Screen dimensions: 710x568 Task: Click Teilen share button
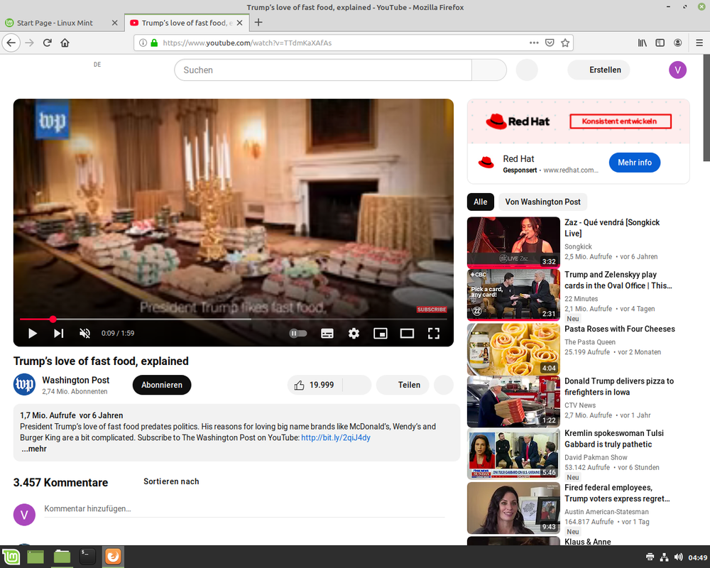click(403, 385)
